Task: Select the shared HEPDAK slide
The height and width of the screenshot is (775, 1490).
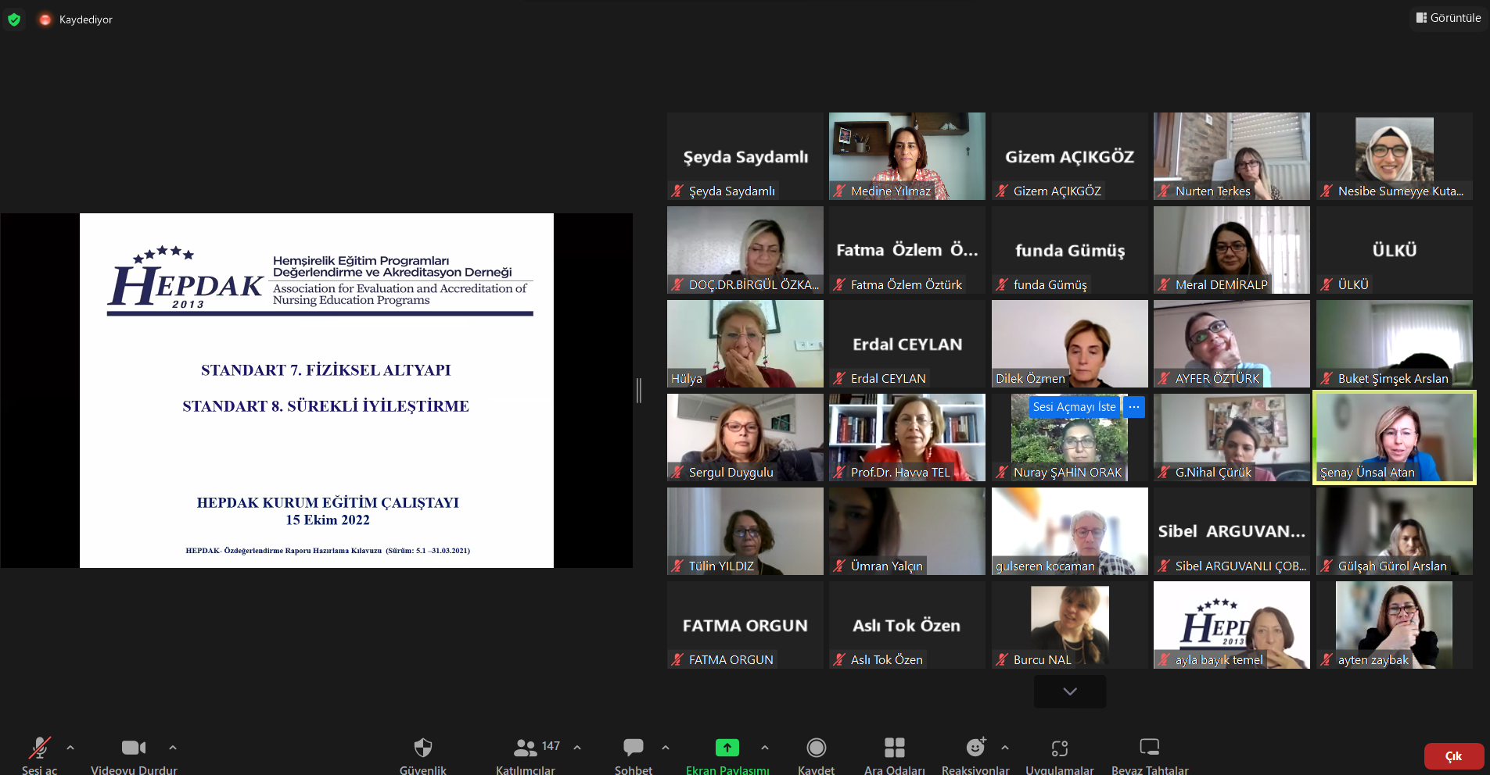Action: (317, 391)
